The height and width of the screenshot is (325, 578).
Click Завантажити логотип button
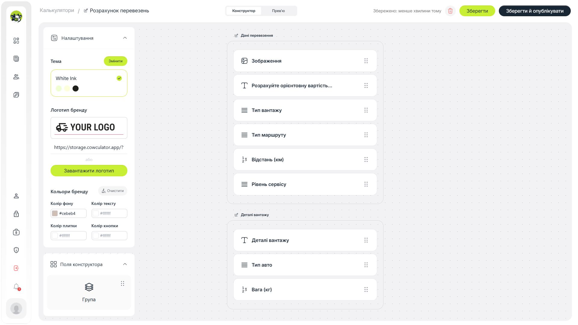tap(89, 171)
